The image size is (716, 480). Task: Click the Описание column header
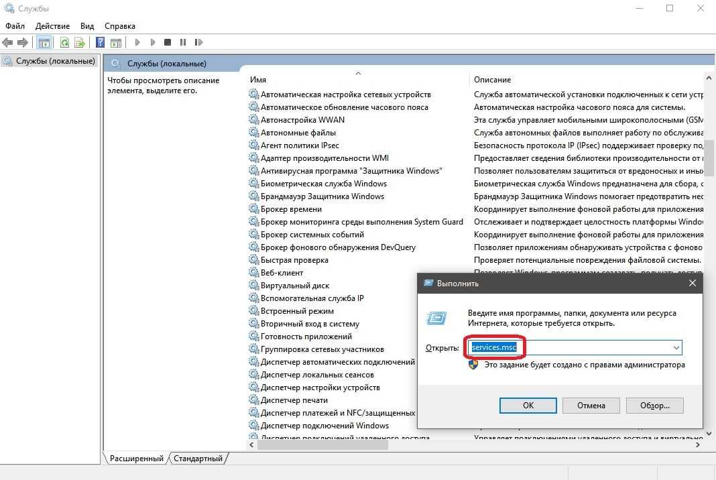pos(492,80)
